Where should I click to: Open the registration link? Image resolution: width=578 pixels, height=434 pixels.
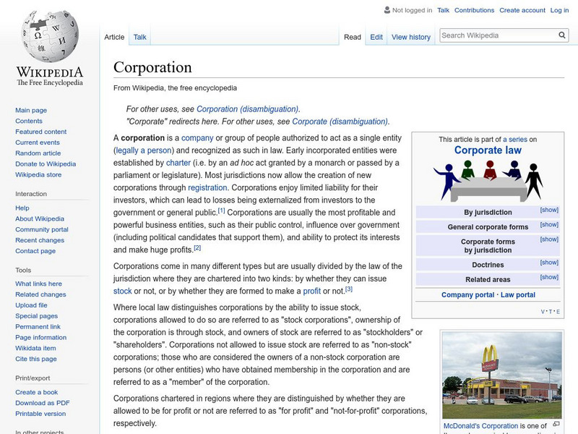pyautogui.click(x=207, y=188)
